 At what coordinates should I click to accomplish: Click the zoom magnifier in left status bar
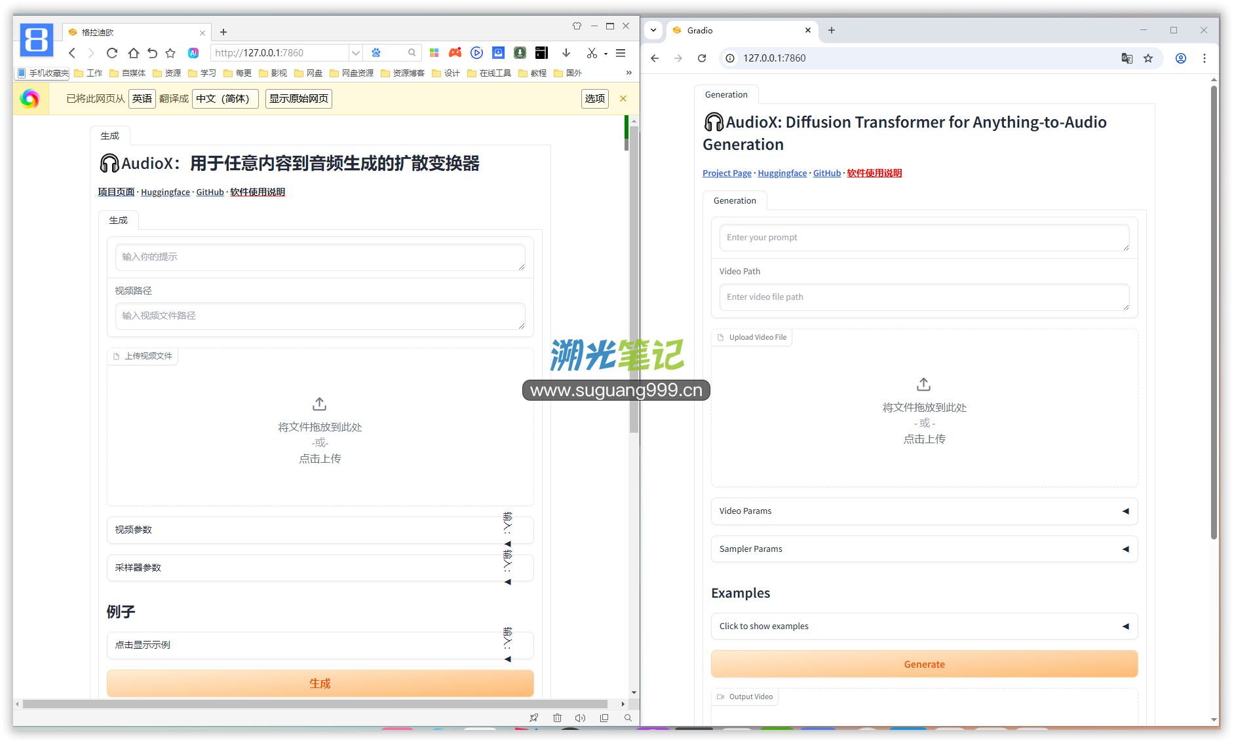pyautogui.click(x=628, y=718)
